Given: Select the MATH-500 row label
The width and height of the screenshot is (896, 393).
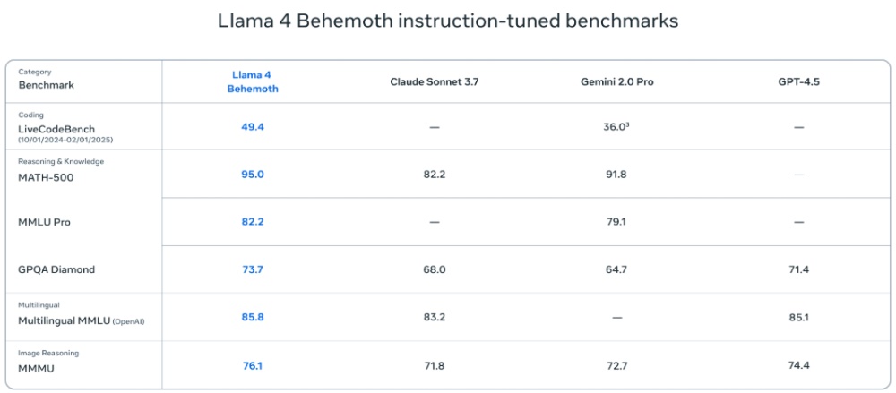Looking at the screenshot, I should point(46,177).
